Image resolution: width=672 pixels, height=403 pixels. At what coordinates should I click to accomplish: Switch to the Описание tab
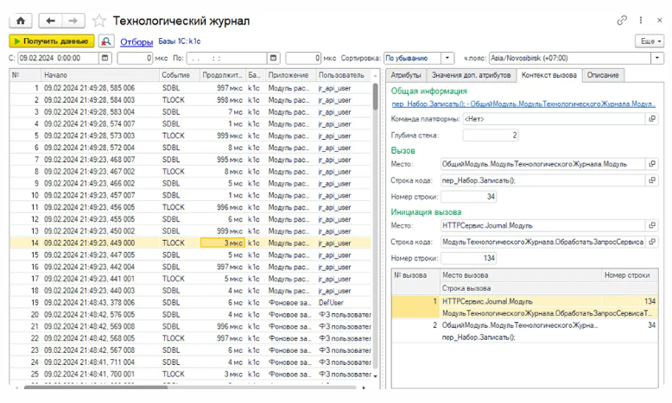602,76
